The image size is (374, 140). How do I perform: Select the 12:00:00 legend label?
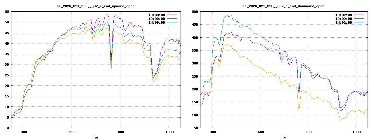(156, 18)
